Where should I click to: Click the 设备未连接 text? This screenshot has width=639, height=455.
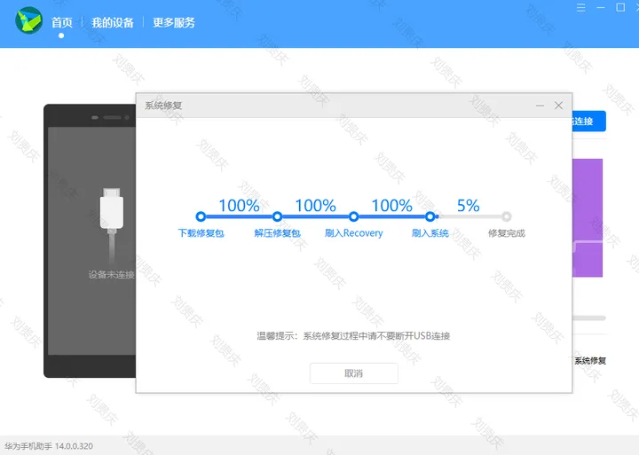tap(112, 275)
